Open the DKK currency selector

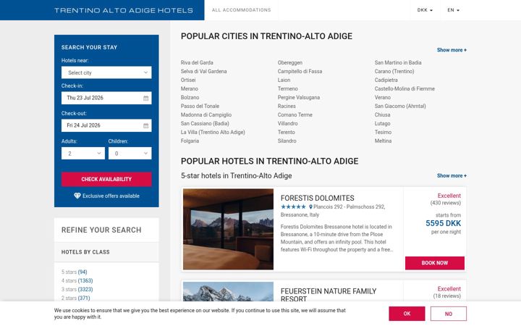425,10
